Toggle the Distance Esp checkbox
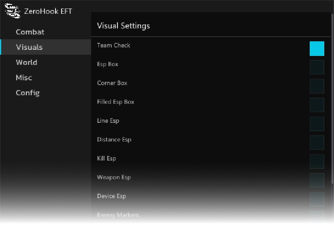 tap(317, 143)
